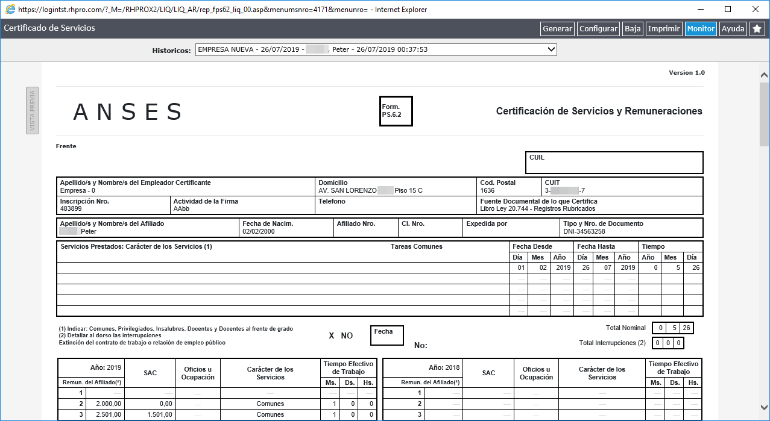The height and width of the screenshot is (421, 770).
Task: Click the CUIL empty box
Action: point(614,163)
